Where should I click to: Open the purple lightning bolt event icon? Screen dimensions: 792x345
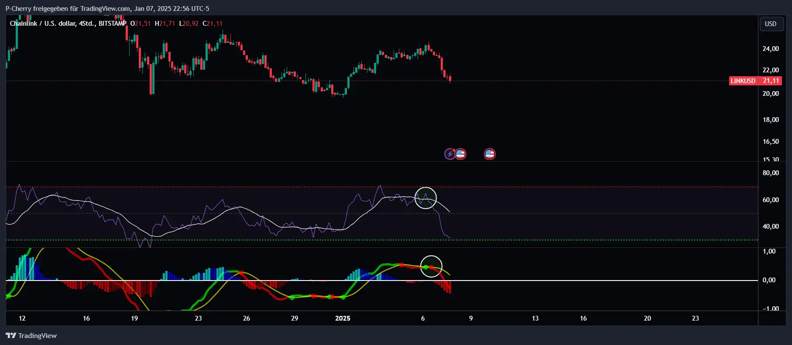click(449, 154)
